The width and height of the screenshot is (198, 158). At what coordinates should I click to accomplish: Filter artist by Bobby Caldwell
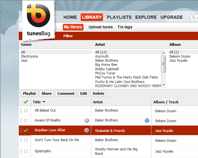pos(107,69)
